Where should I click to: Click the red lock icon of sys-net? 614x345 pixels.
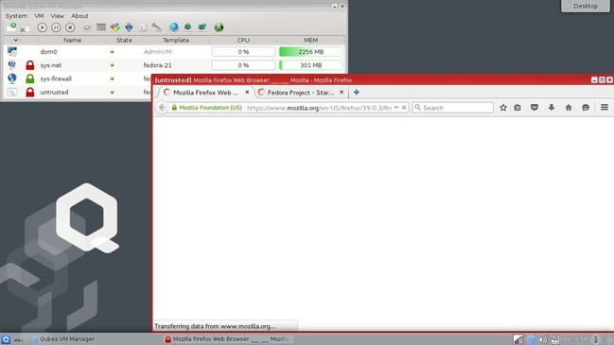[29, 65]
